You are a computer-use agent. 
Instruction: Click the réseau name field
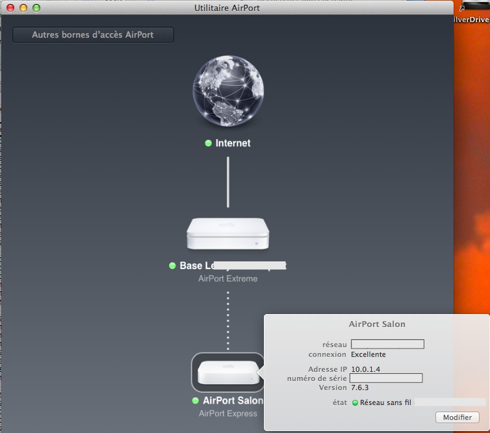pyautogui.click(x=387, y=344)
